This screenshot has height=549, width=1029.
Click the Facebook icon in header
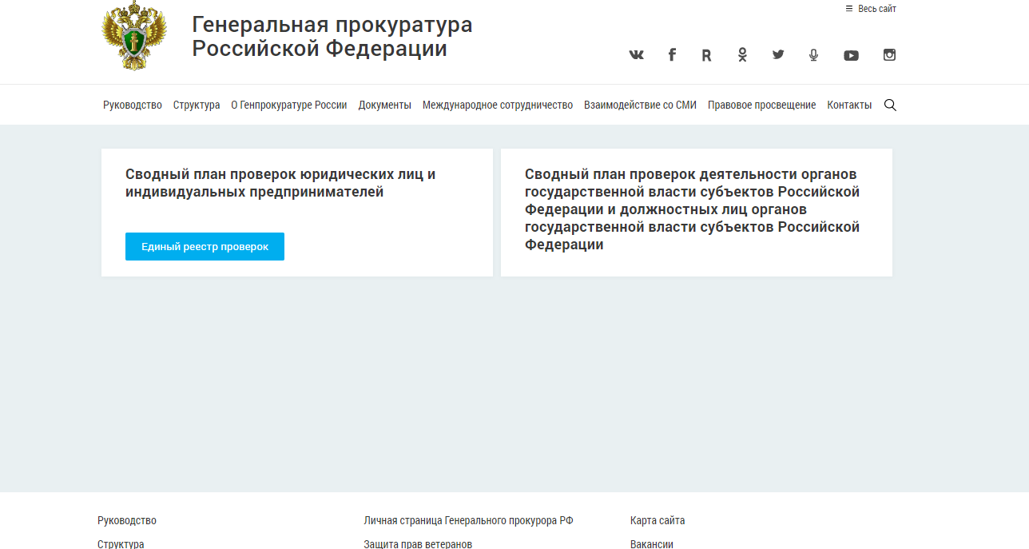[x=672, y=55]
